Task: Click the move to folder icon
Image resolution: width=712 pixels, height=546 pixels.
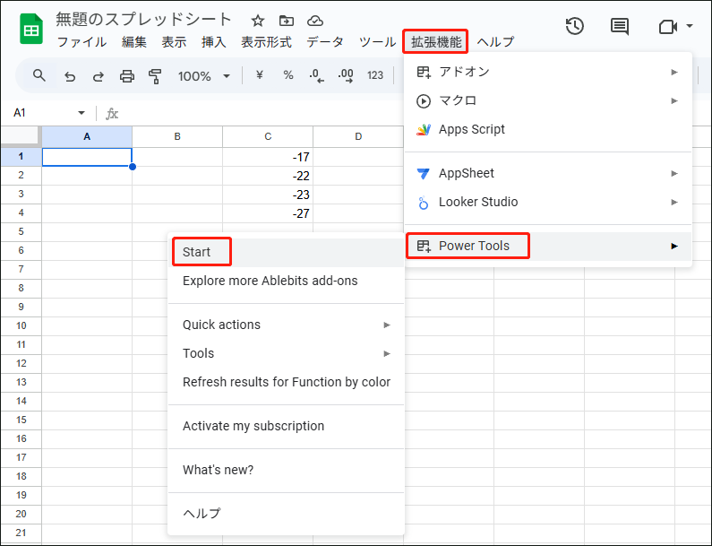Action: point(286,21)
